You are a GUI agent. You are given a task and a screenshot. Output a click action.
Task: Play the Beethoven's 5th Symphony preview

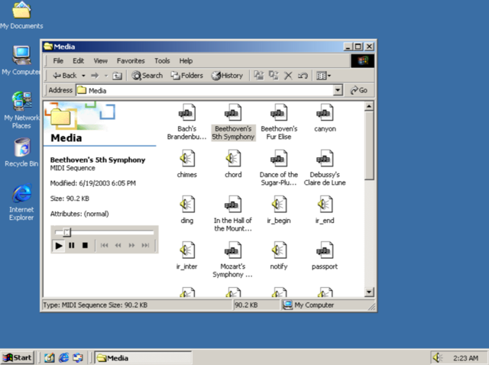[58, 246]
